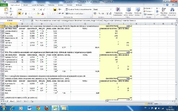Switch to Layout da Página tab

tap(38, 5)
